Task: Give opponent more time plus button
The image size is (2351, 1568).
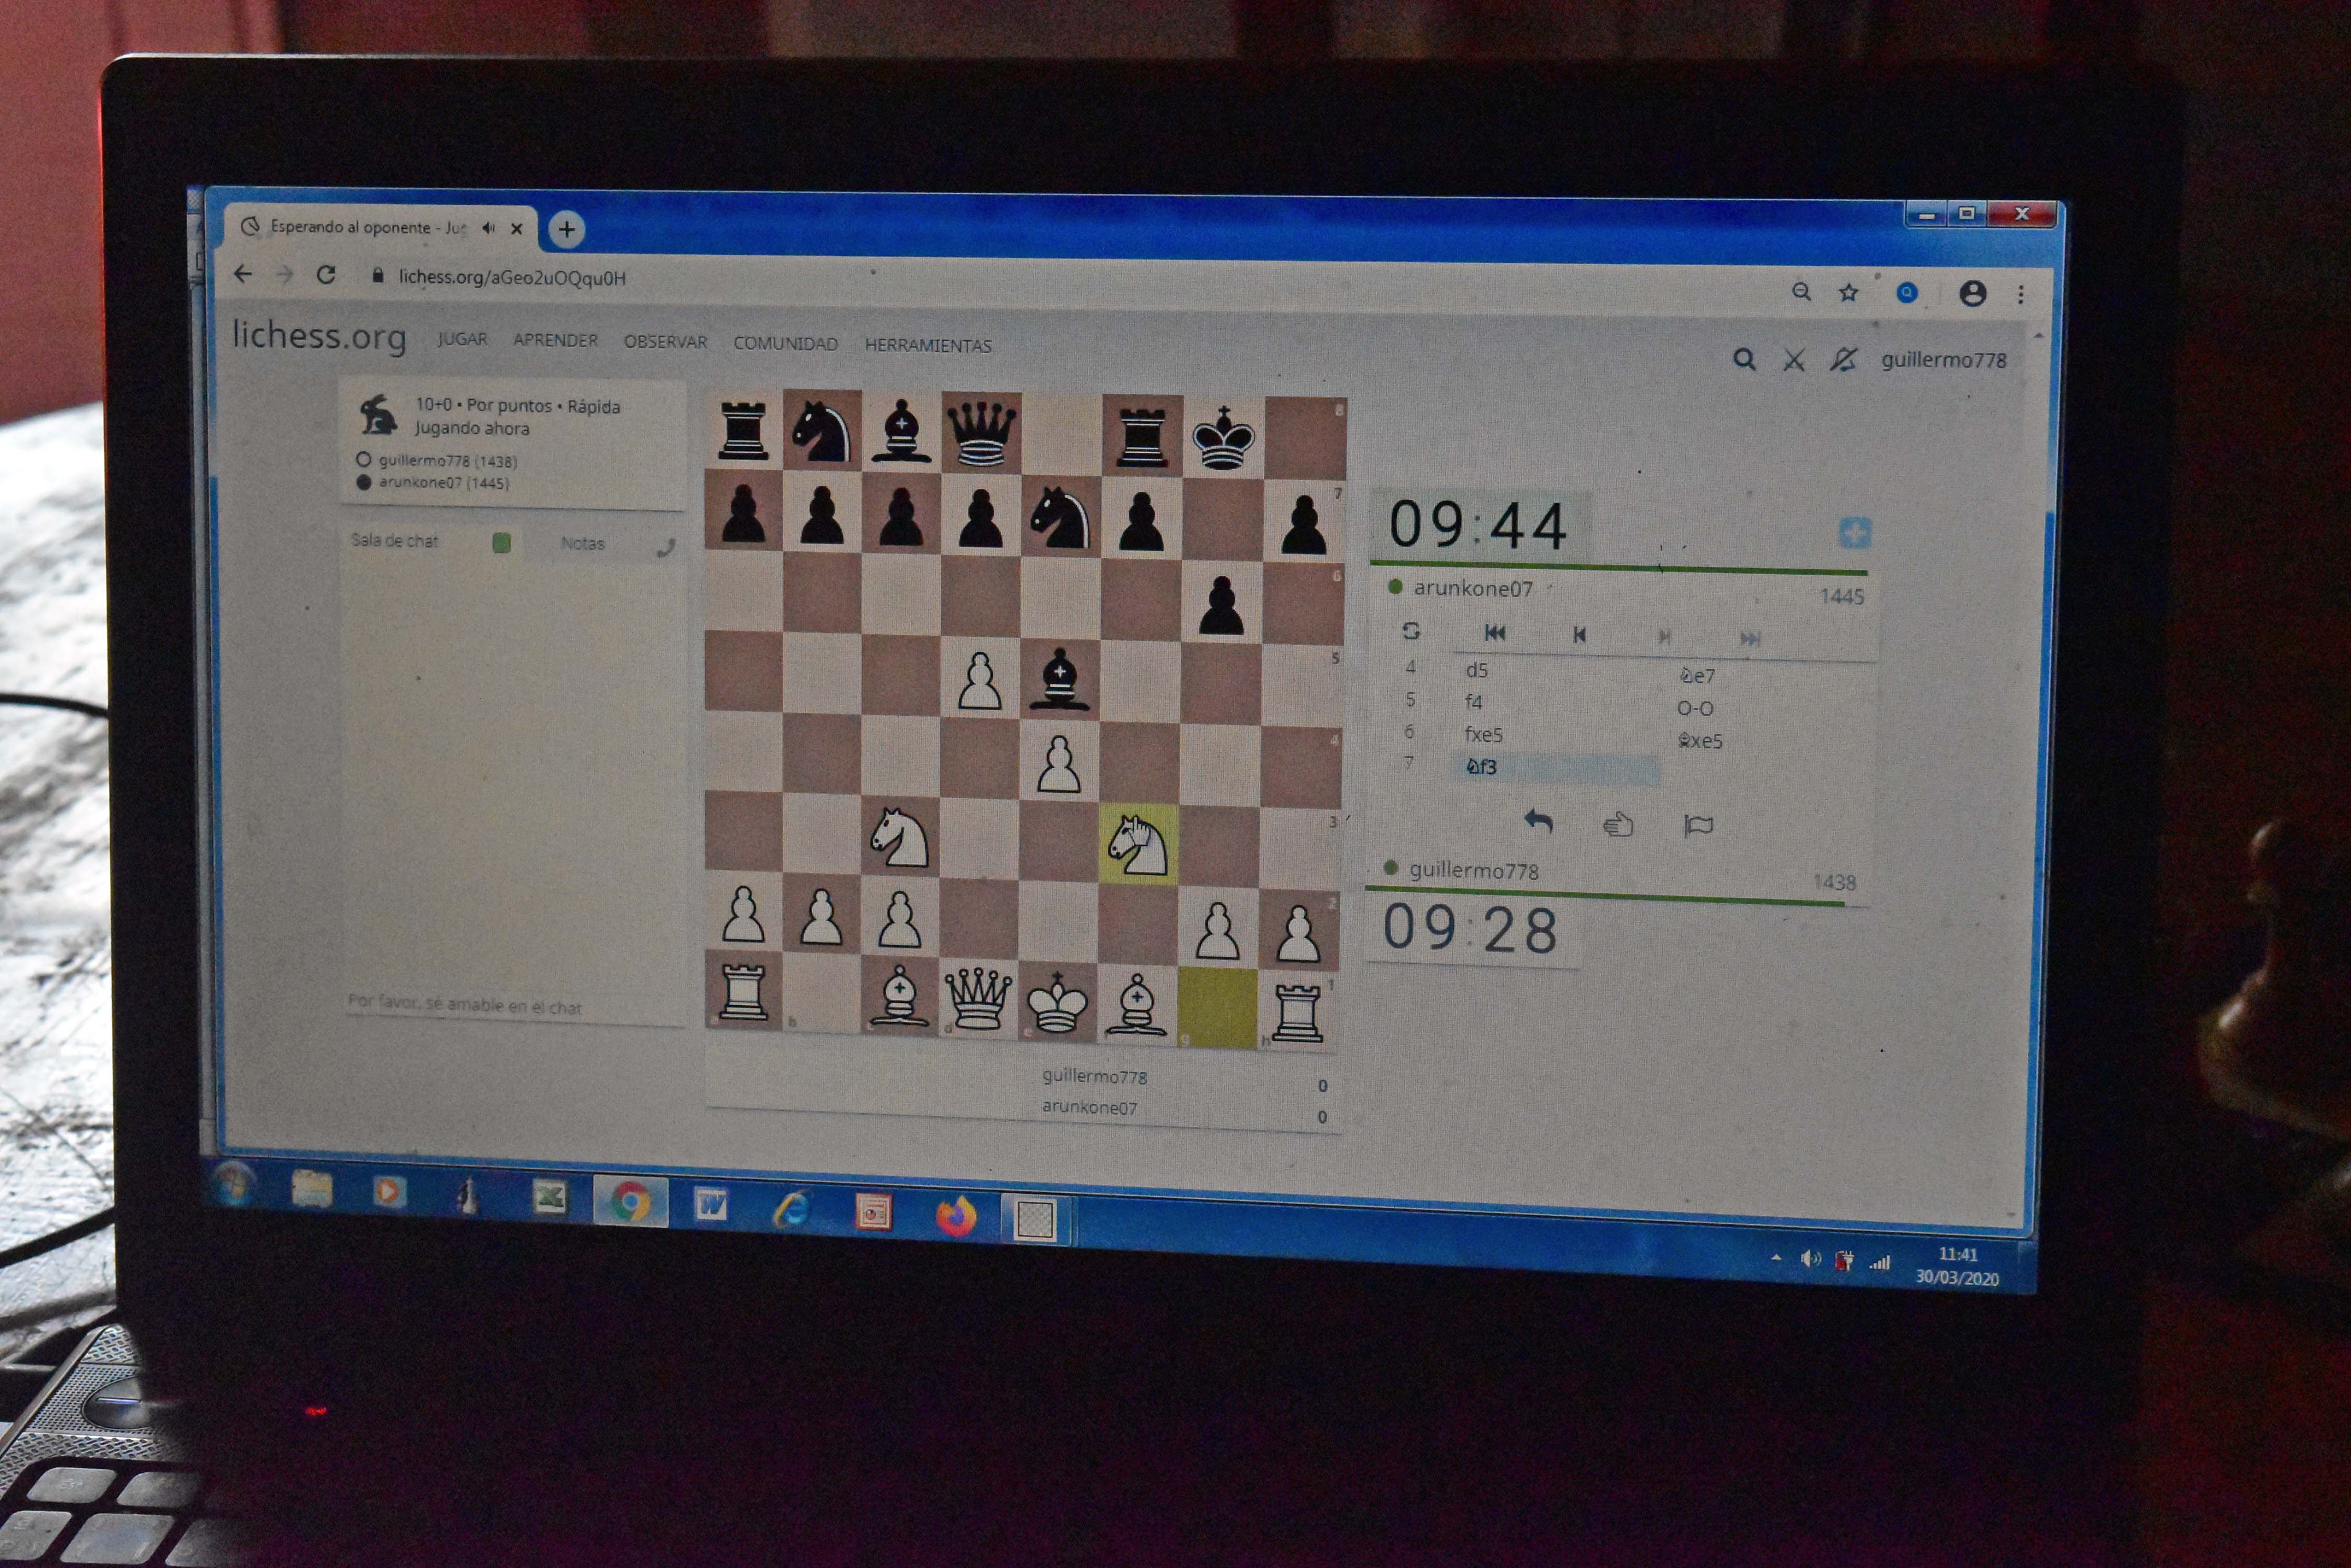Action: [x=1854, y=533]
